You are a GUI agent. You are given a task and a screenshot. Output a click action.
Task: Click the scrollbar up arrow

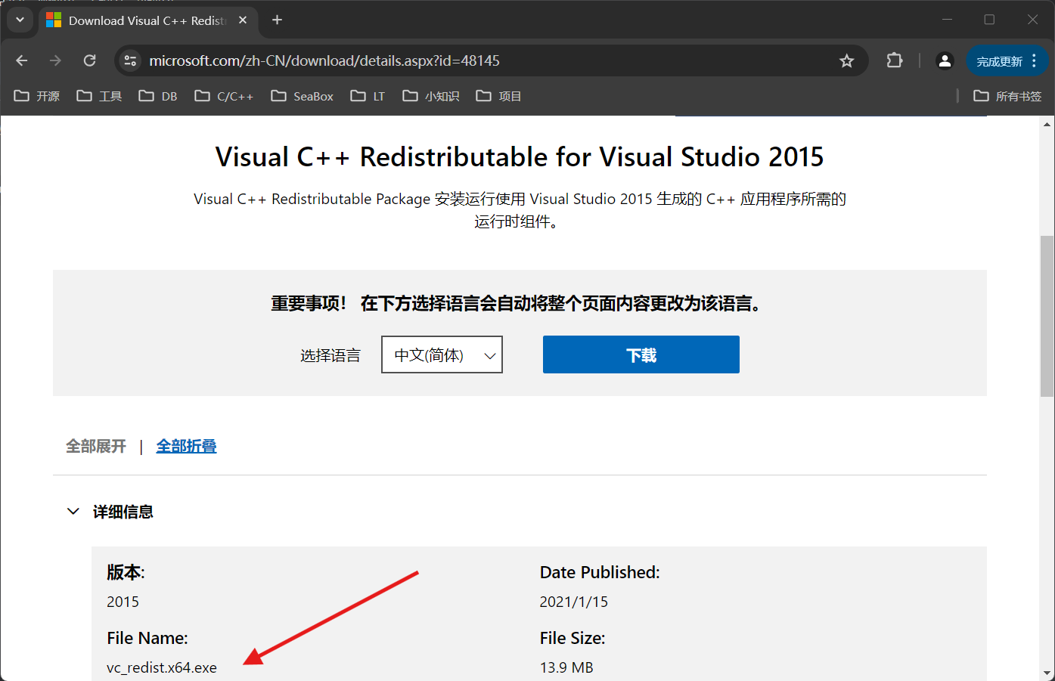tap(1047, 124)
